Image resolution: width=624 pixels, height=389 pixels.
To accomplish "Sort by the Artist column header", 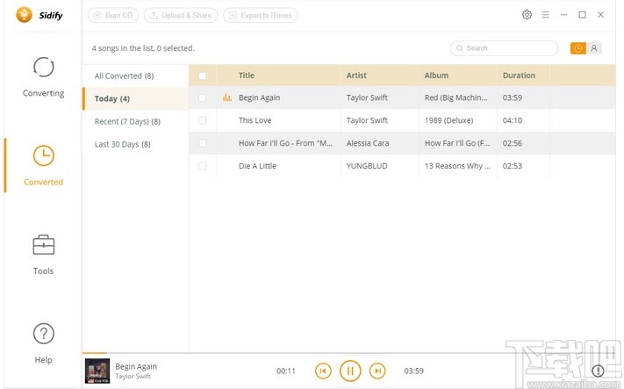I will click(356, 76).
